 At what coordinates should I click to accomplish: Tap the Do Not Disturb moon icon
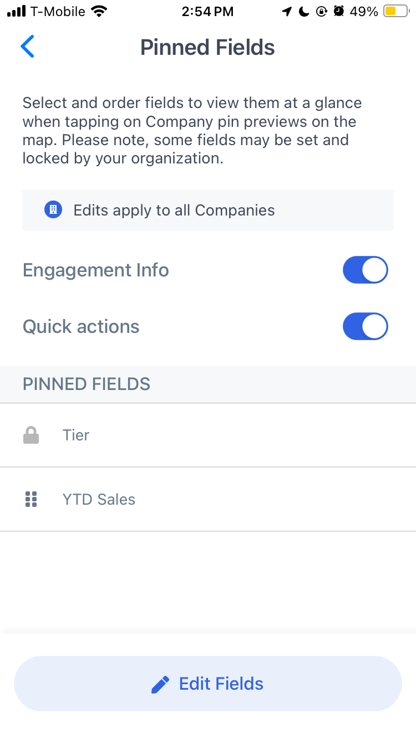coord(304,11)
